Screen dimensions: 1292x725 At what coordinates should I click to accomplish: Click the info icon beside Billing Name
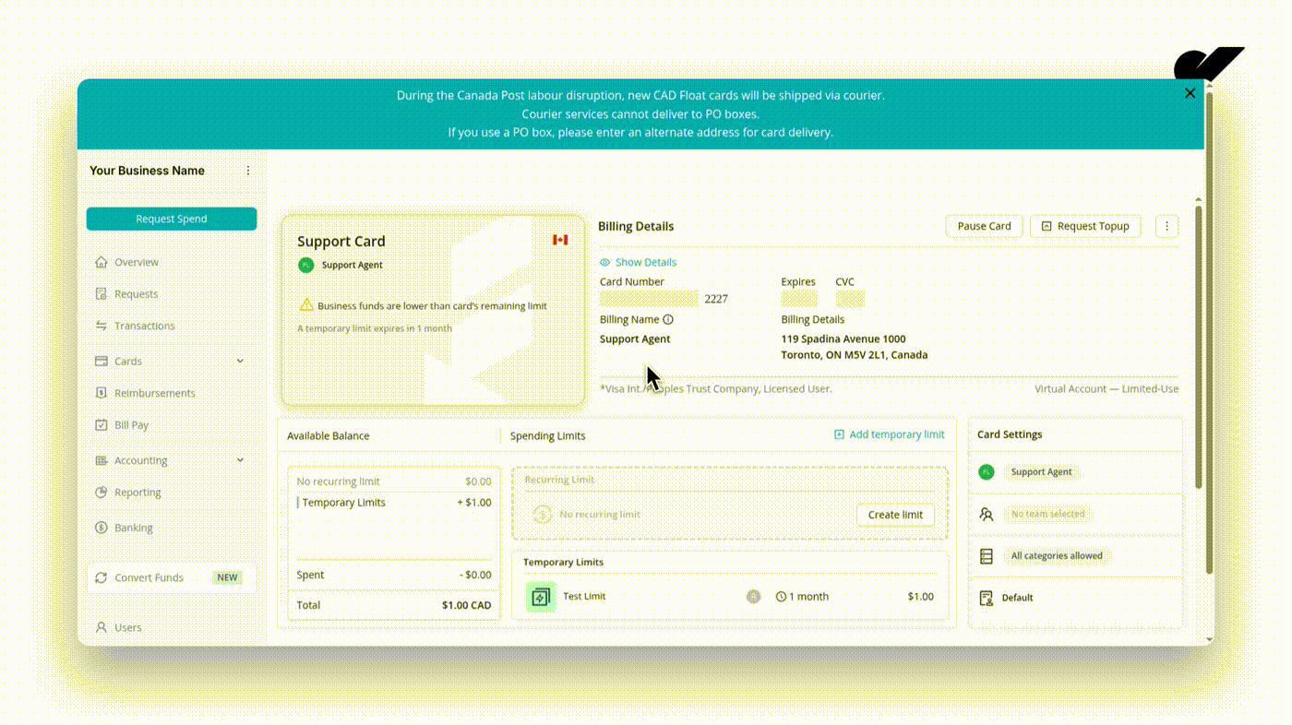click(x=668, y=320)
